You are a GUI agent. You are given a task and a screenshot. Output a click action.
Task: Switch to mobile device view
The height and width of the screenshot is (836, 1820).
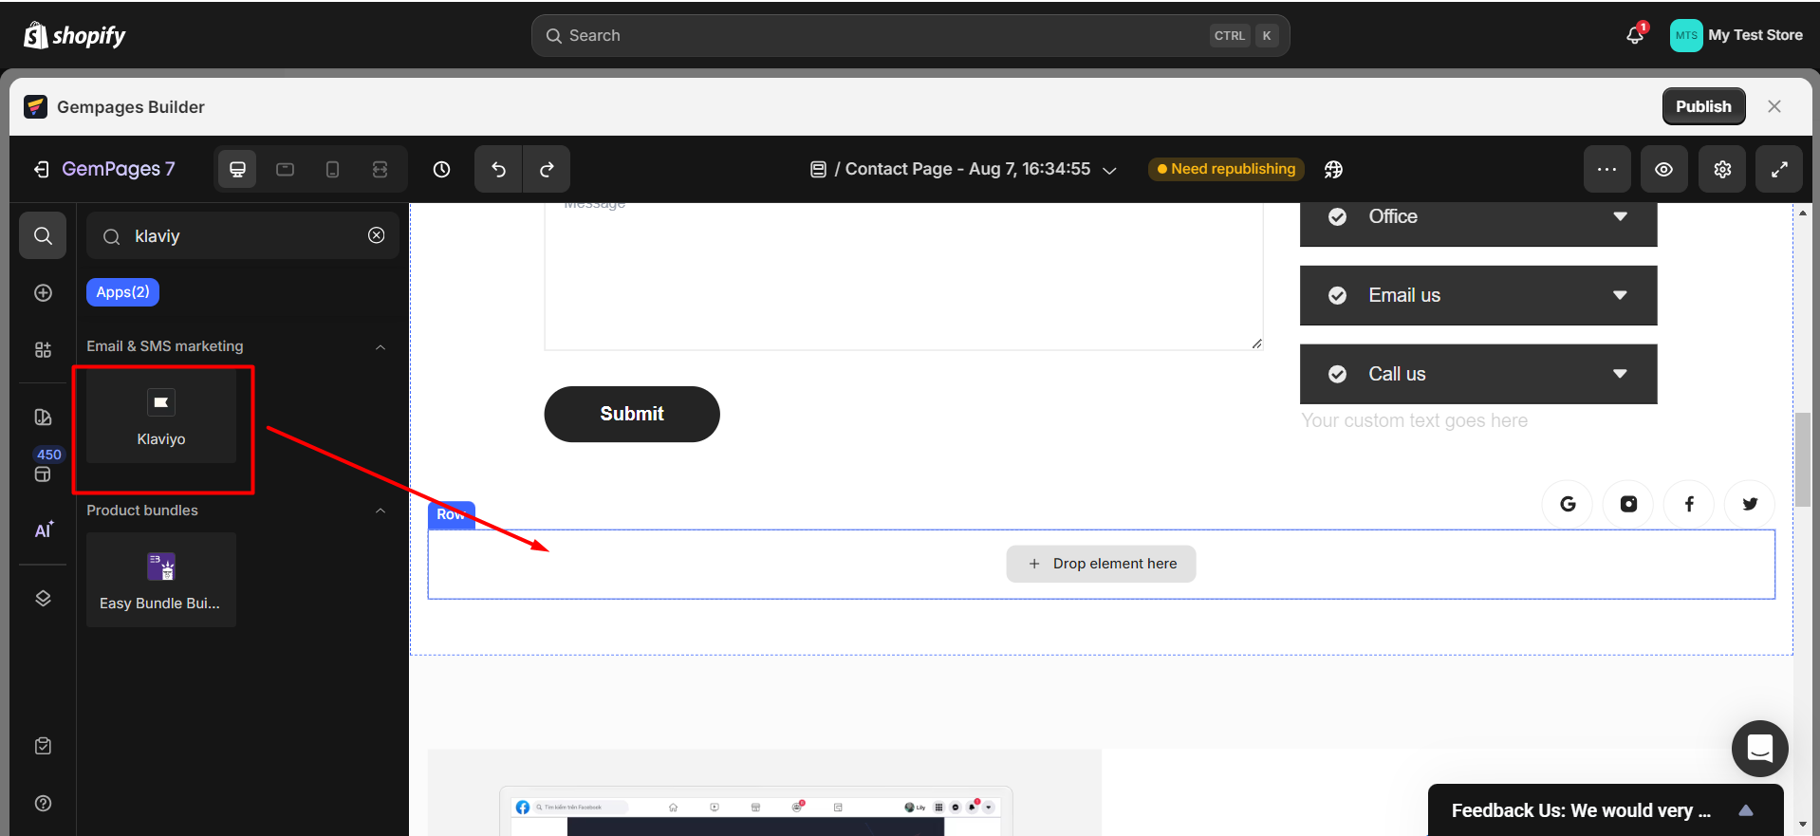(x=332, y=170)
